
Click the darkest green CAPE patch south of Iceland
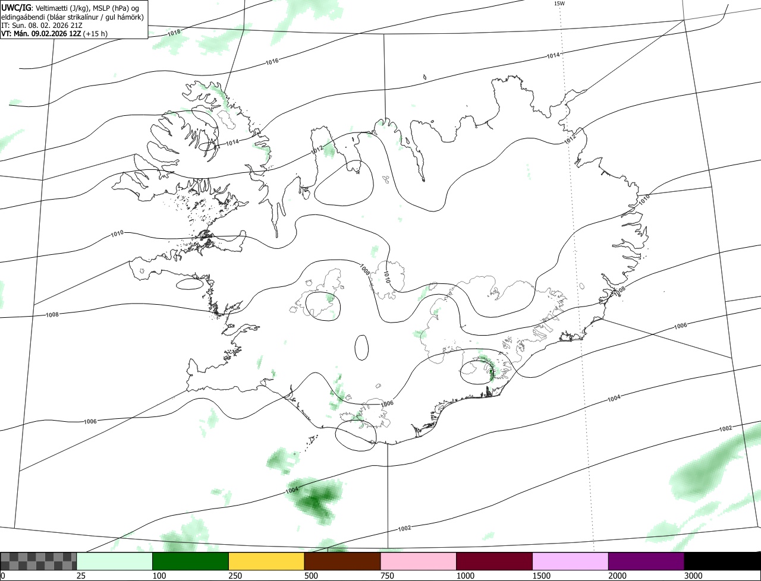pyautogui.click(x=317, y=501)
